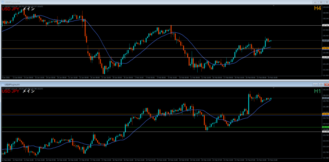Click the orange H4 timeframe label
Screen dimensions: 329x162
[317, 8]
